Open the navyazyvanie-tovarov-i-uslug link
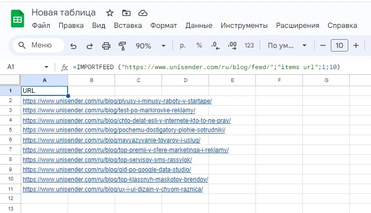The height and width of the screenshot is (213, 371). coord(111,140)
